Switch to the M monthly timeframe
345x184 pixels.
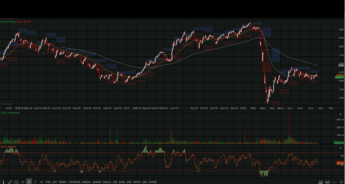(x=41, y=182)
